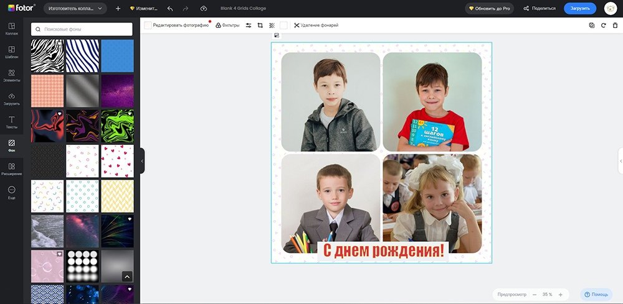Open Помощь help button
The height and width of the screenshot is (304, 623).
tap(596, 295)
